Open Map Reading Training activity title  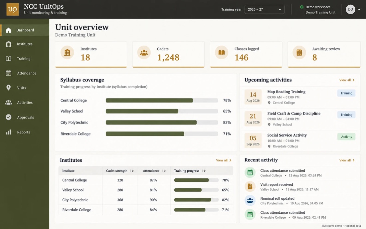click(x=286, y=92)
